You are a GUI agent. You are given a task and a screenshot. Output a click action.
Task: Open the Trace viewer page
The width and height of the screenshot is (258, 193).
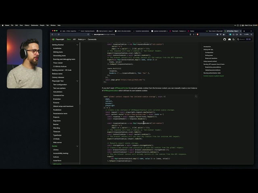click(58, 63)
